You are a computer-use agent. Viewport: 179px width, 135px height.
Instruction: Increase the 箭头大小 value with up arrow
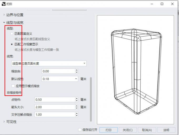click(x=77, y=106)
